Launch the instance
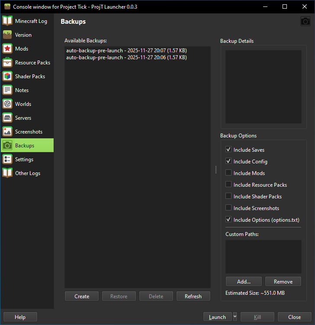The image size is (315, 325). [218, 317]
